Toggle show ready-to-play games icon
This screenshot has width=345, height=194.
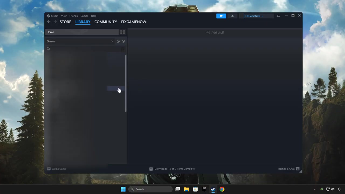point(123,41)
